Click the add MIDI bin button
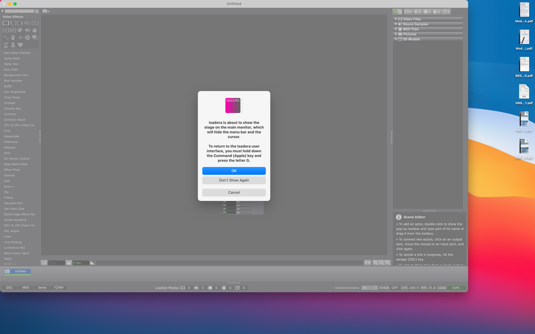The height and width of the screenshot is (334, 535). pos(437,11)
